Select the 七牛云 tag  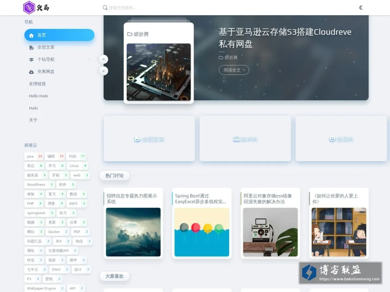pos(36,269)
